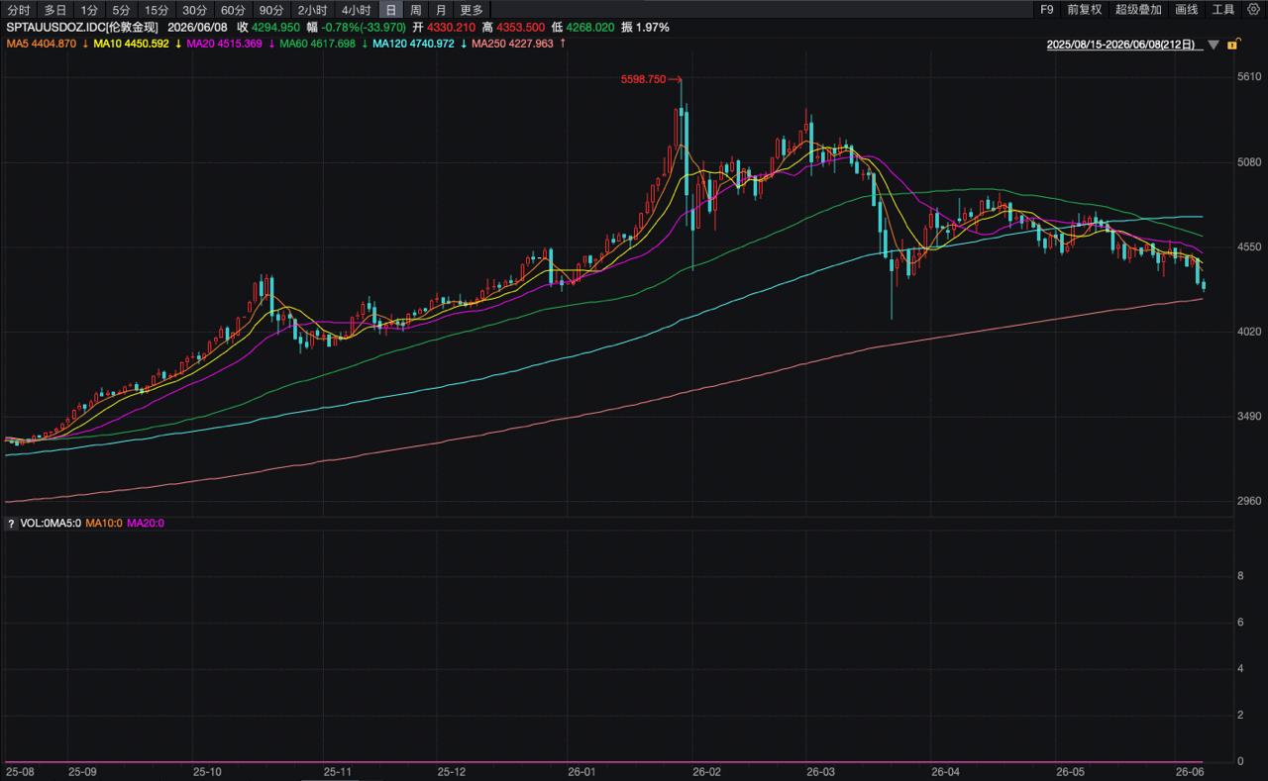This screenshot has height=781, width=1268.
Task: Click the MA250 4227.963 indicator label
Action: 512,44
